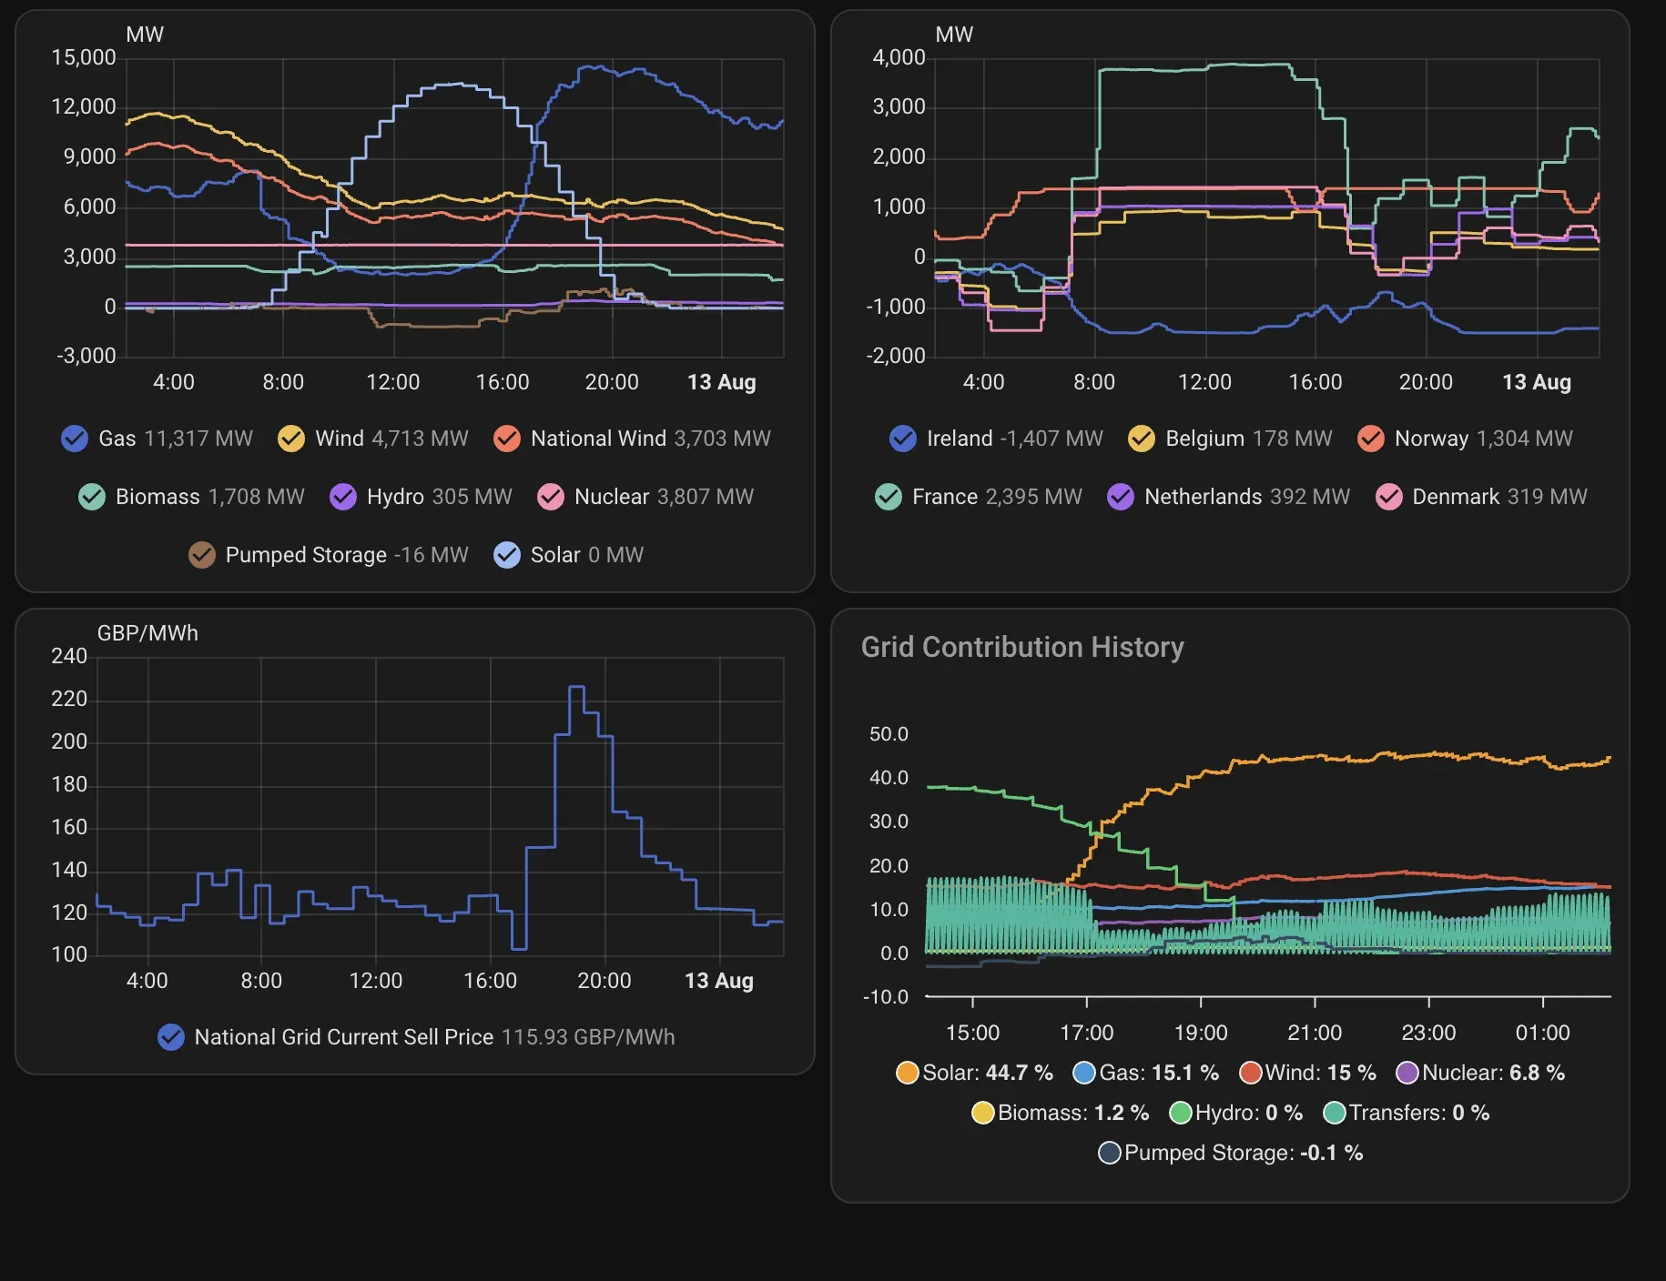The height and width of the screenshot is (1281, 1666).
Task: Toggle the Nuclear 3,807 MW series checkbox
Action: point(551,497)
